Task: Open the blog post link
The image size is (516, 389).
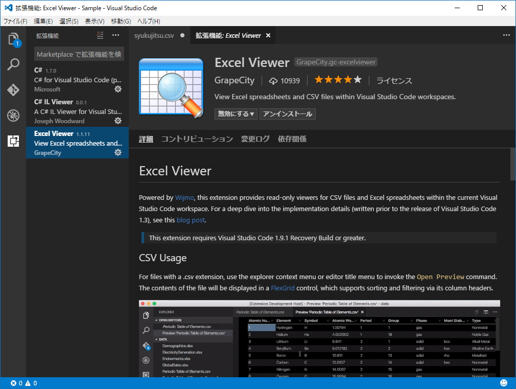Action: 191,220
